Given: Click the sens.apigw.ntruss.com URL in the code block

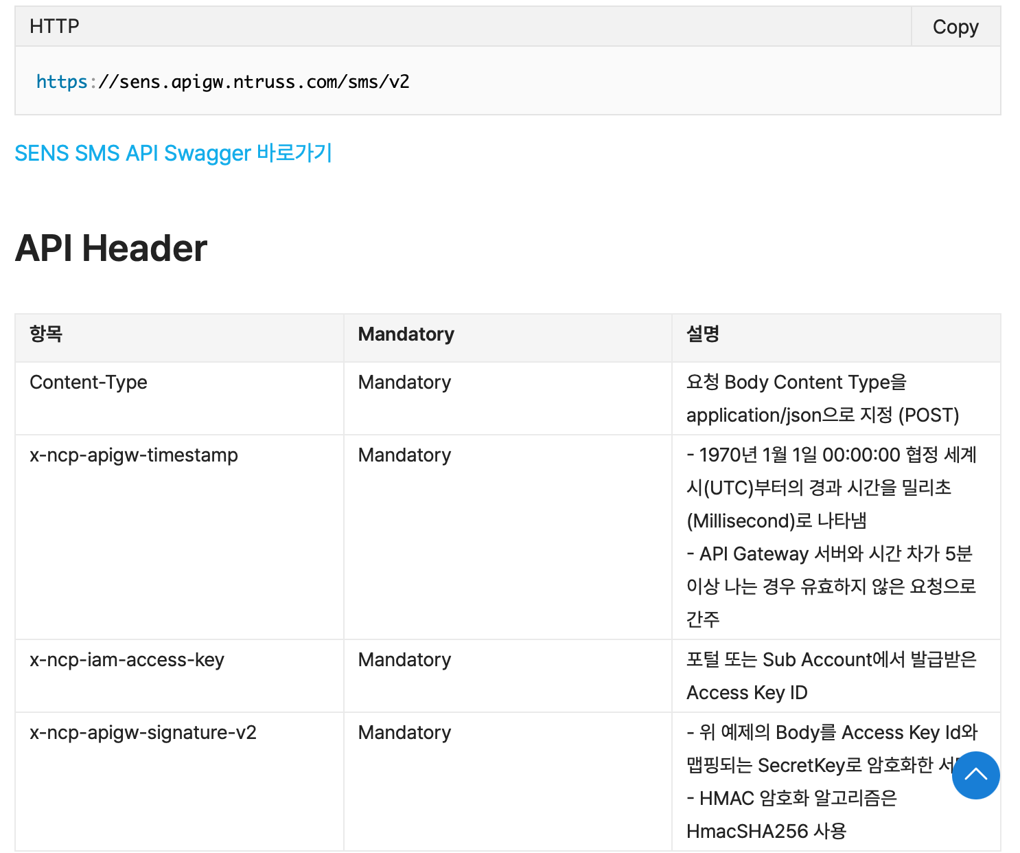Looking at the screenshot, I should pyautogui.click(x=222, y=82).
